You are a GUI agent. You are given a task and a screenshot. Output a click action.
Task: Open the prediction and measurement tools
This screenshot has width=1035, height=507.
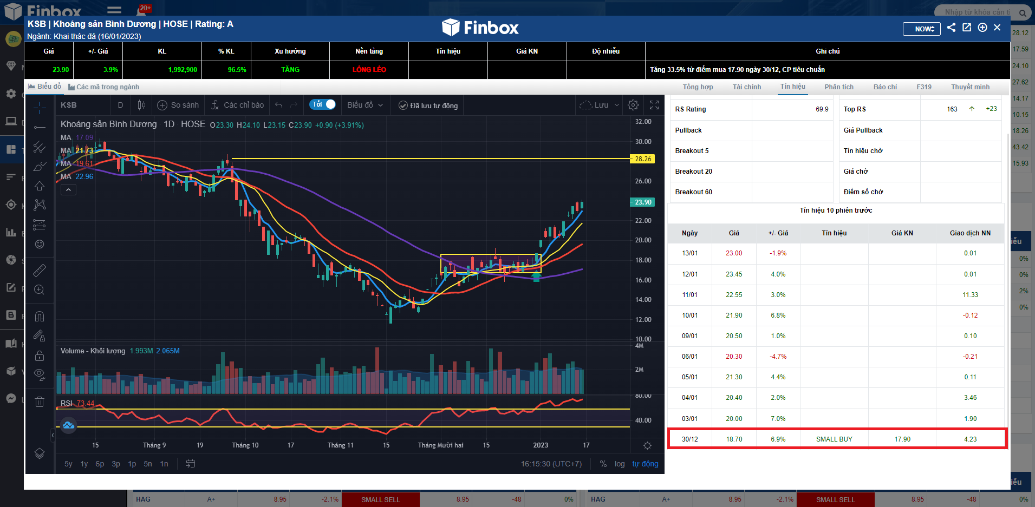40,225
